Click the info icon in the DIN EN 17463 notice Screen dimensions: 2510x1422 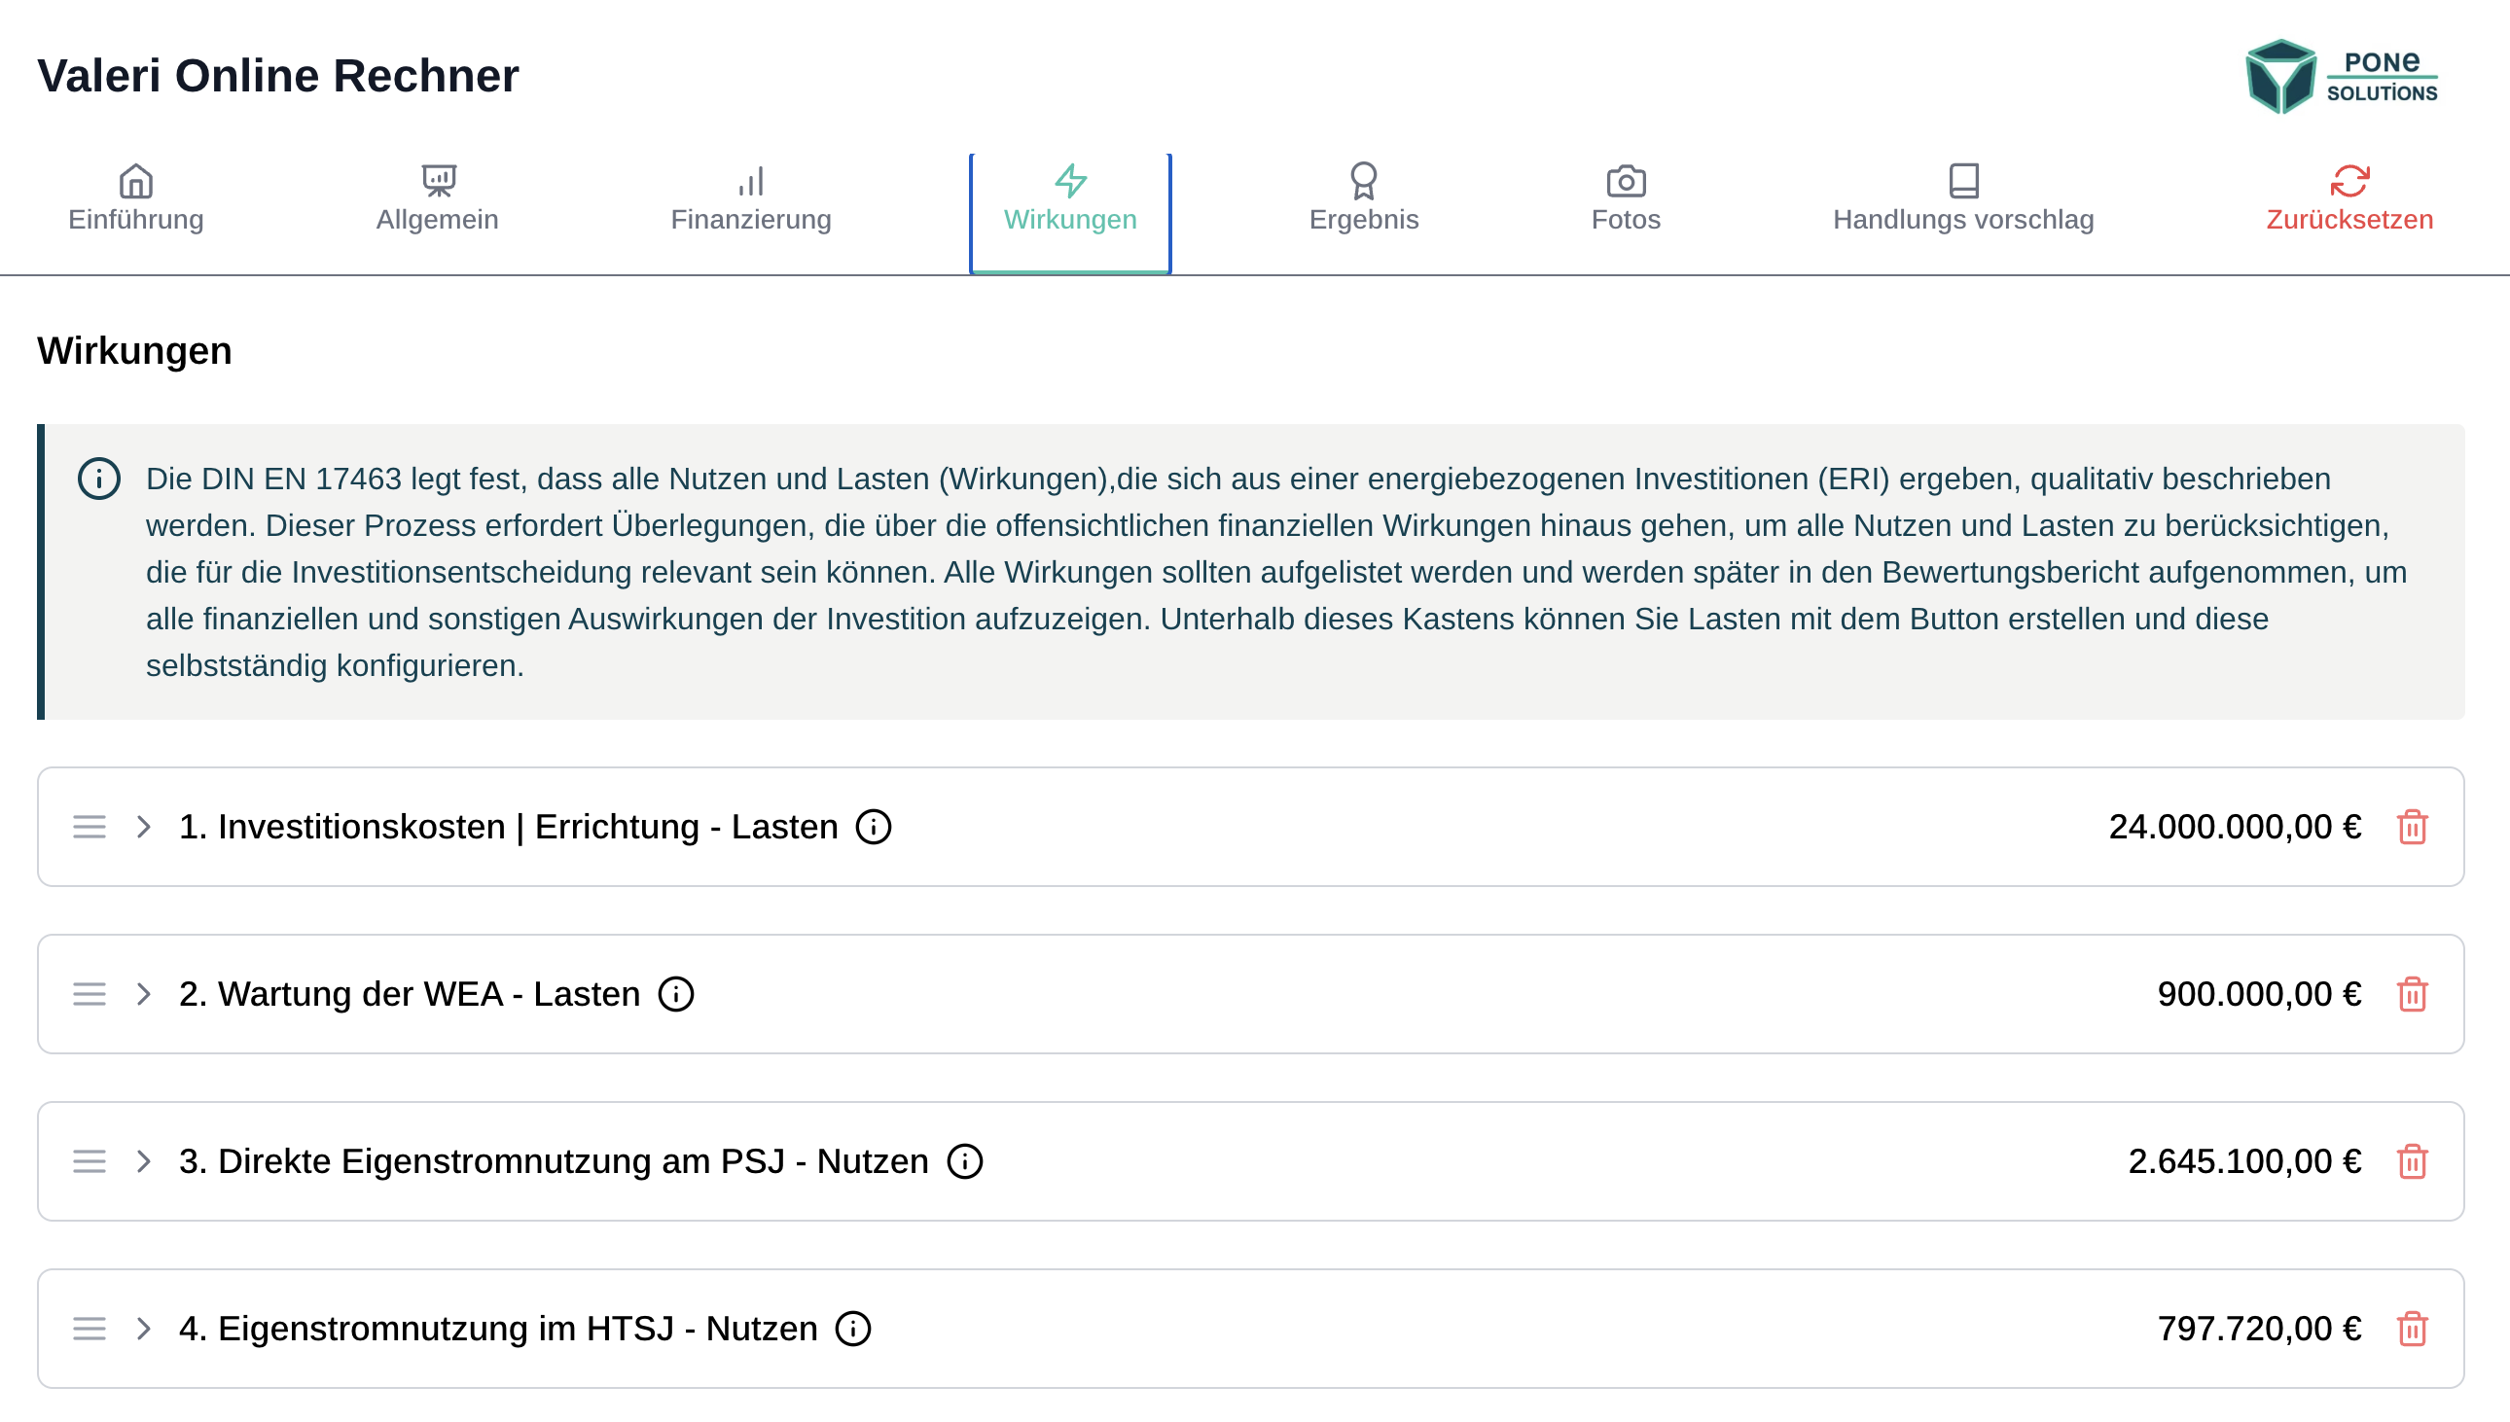98,479
